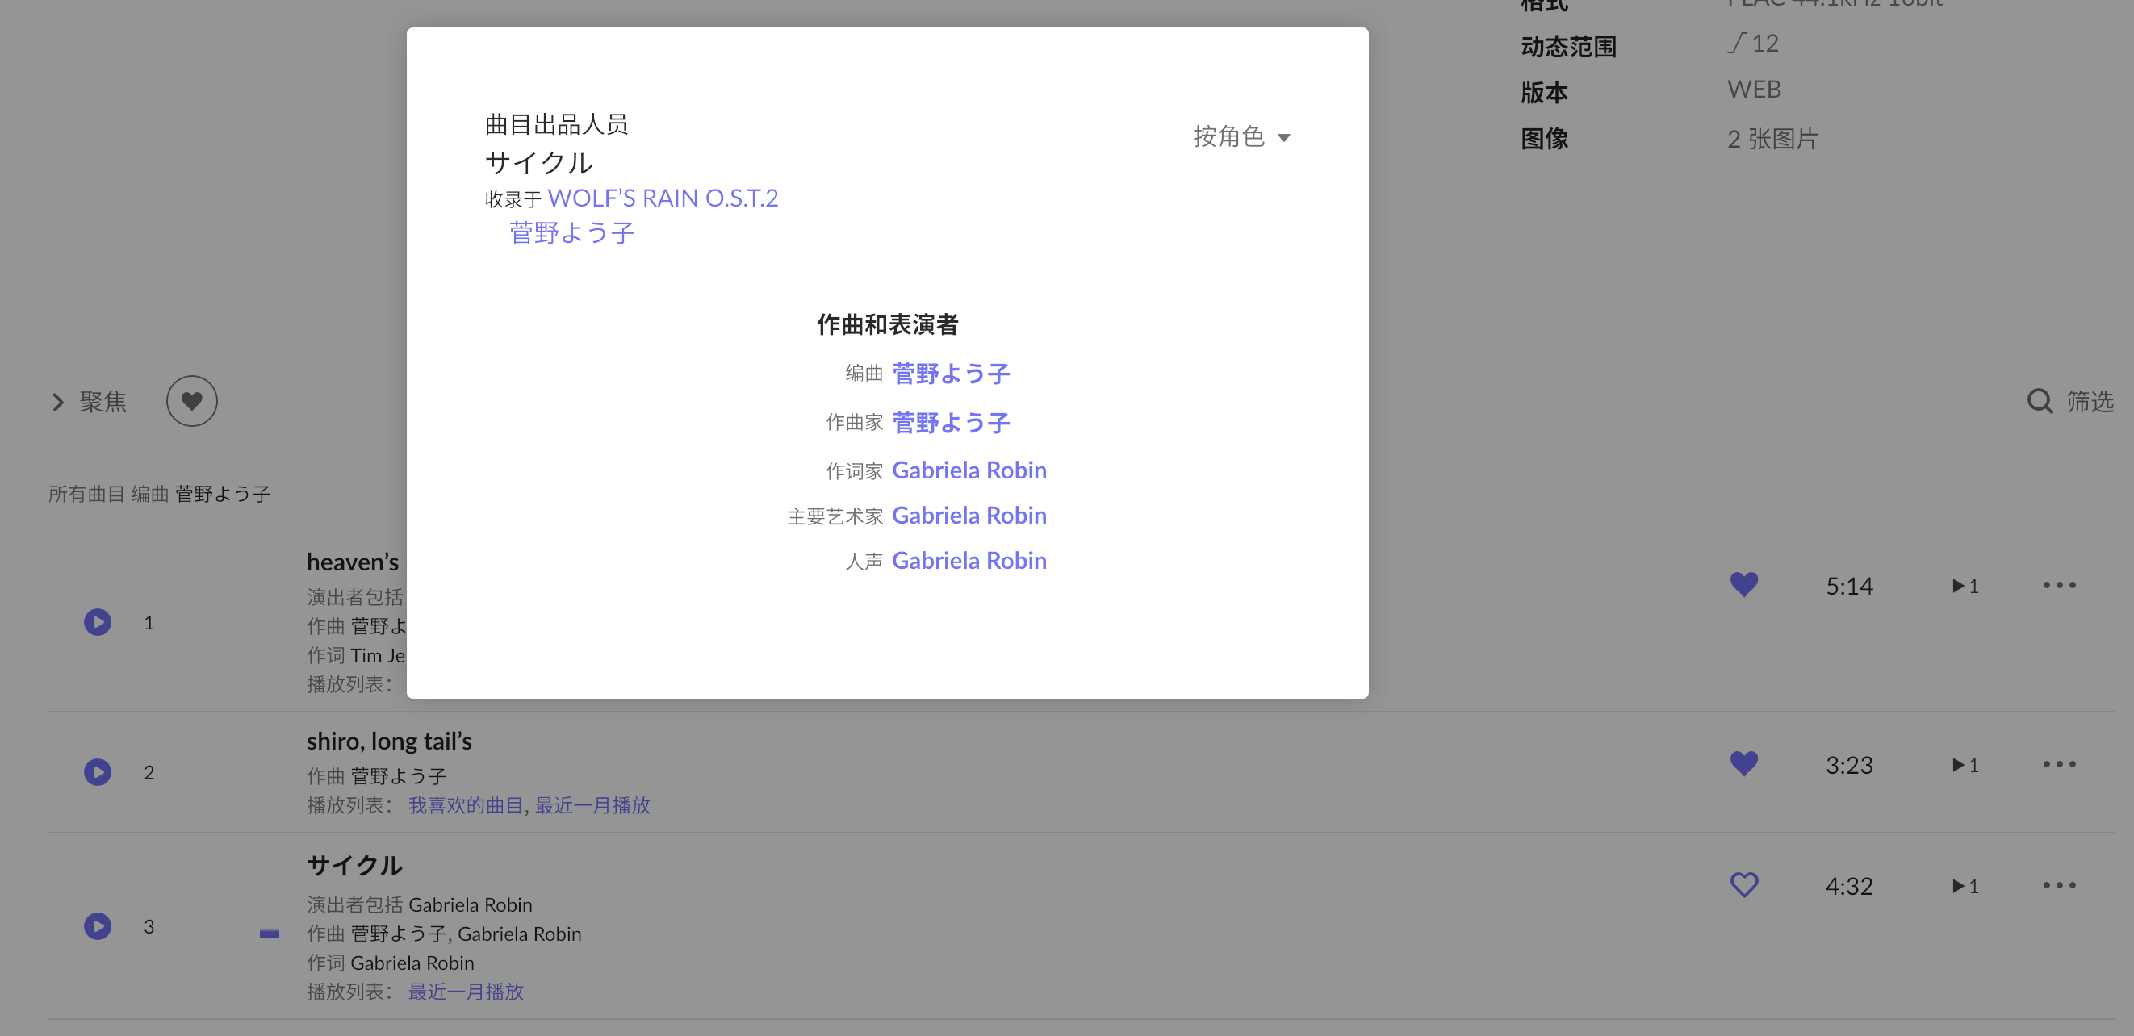The width and height of the screenshot is (2134, 1036).
Task: Click play count icon for track 5:14
Action: coord(1965,587)
